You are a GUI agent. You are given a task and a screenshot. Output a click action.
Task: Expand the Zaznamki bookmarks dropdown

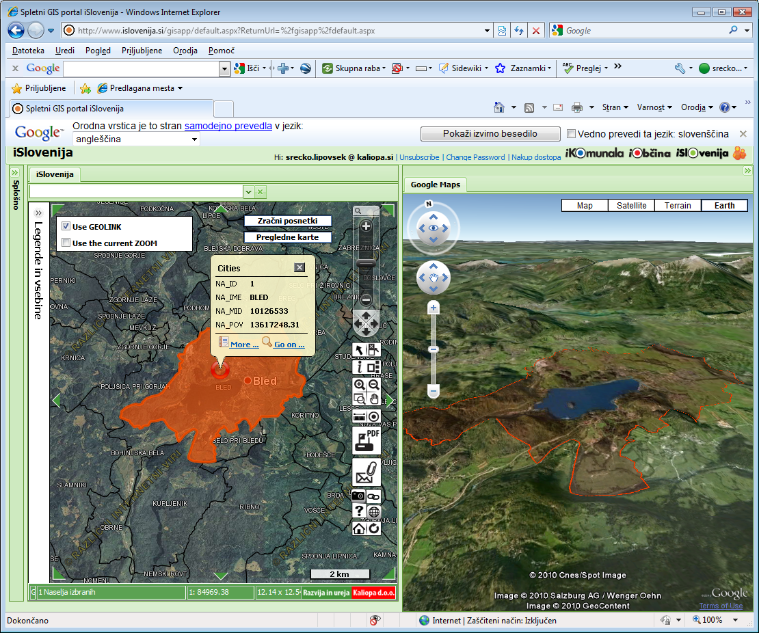pos(549,68)
